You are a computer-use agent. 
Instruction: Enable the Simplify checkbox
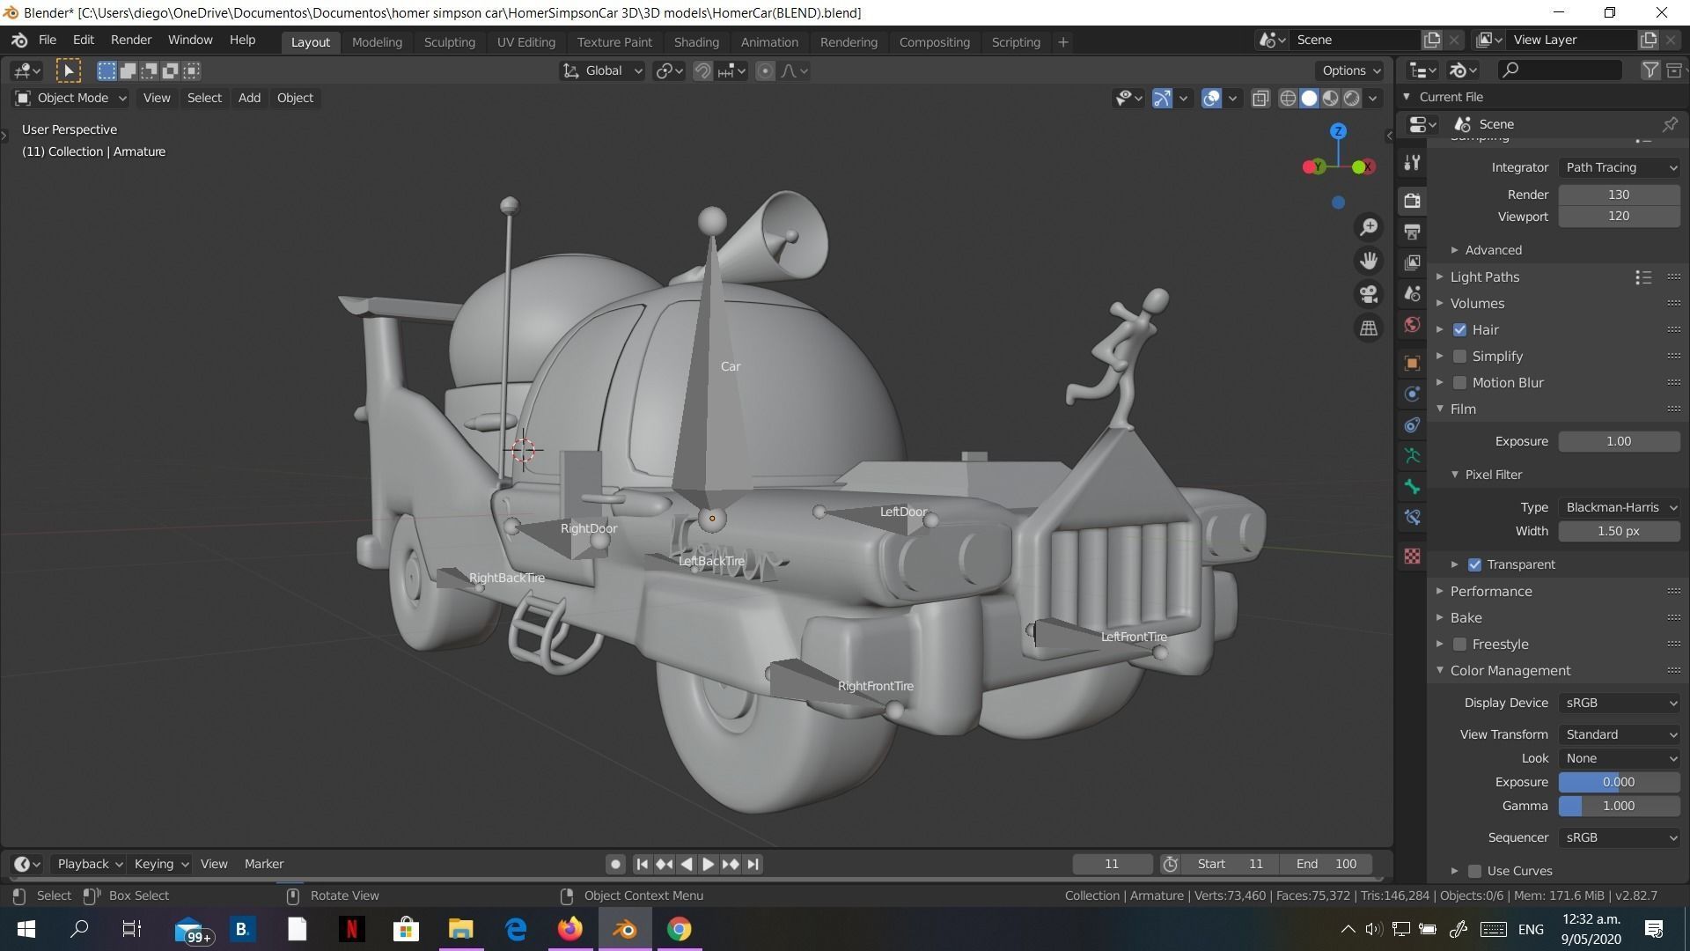(1460, 356)
